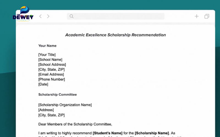Click the magnifier search icon

(x=71, y=16)
